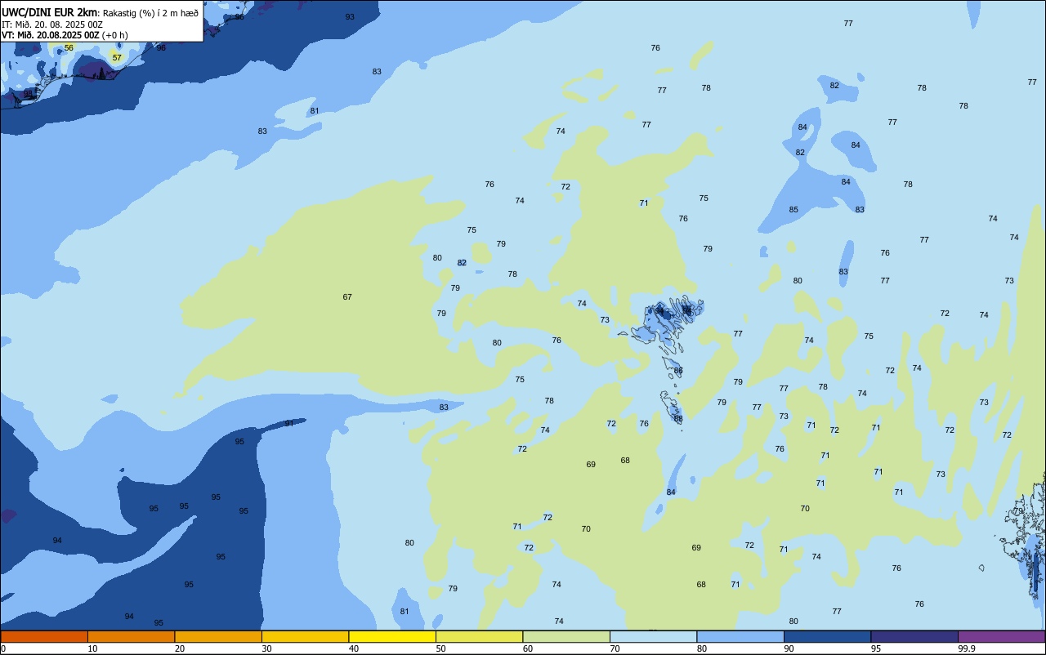Viewport: 1046px width, 655px height.
Task: Click the legend tick label 50
Action: (440, 648)
